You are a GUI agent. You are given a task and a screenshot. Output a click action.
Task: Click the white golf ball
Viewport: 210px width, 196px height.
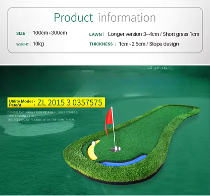93,143
